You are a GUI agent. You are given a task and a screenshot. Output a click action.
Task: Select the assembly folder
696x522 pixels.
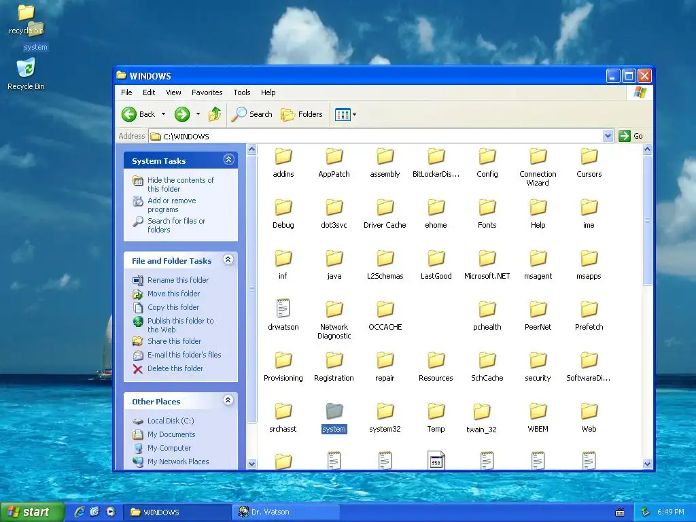(x=385, y=162)
